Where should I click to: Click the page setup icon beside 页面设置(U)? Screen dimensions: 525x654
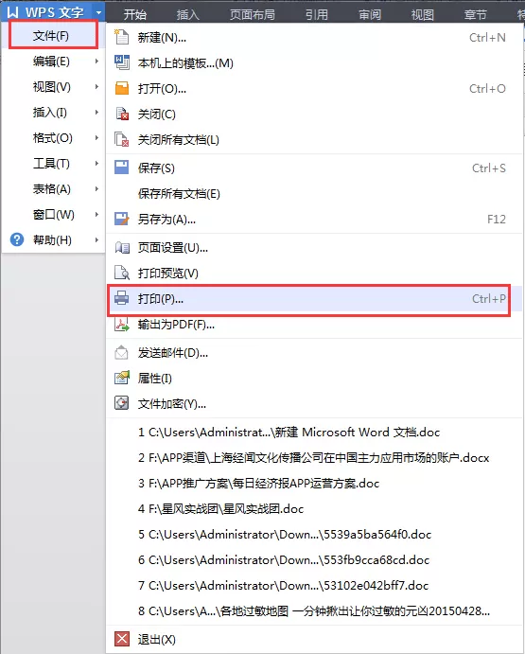[122, 248]
